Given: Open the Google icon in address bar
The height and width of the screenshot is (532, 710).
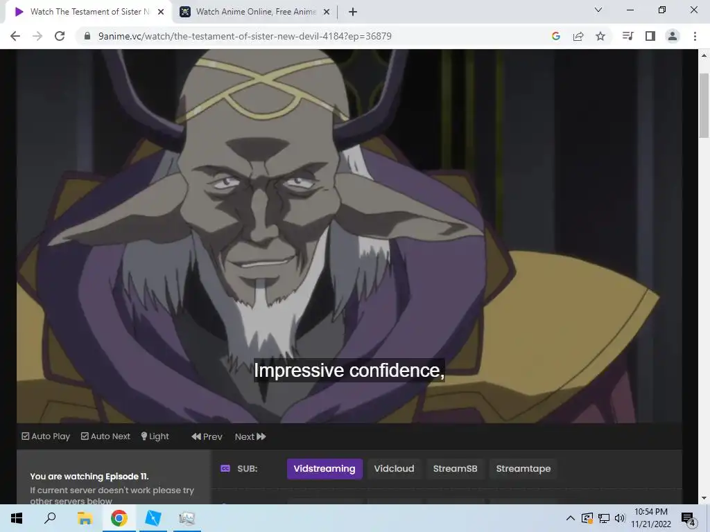Looking at the screenshot, I should point(555,36).
